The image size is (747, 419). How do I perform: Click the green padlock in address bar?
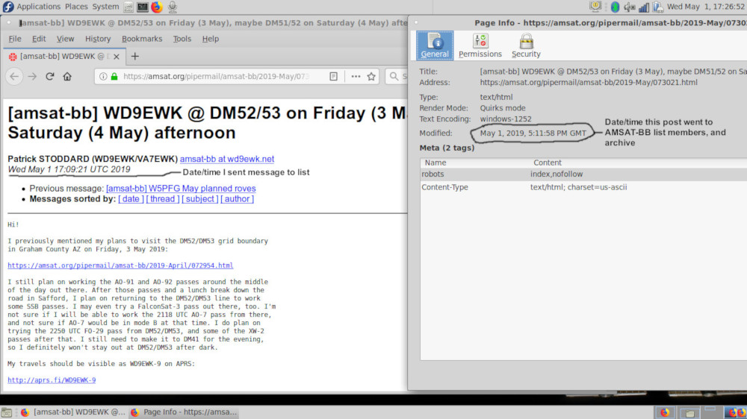coord(114,76)
